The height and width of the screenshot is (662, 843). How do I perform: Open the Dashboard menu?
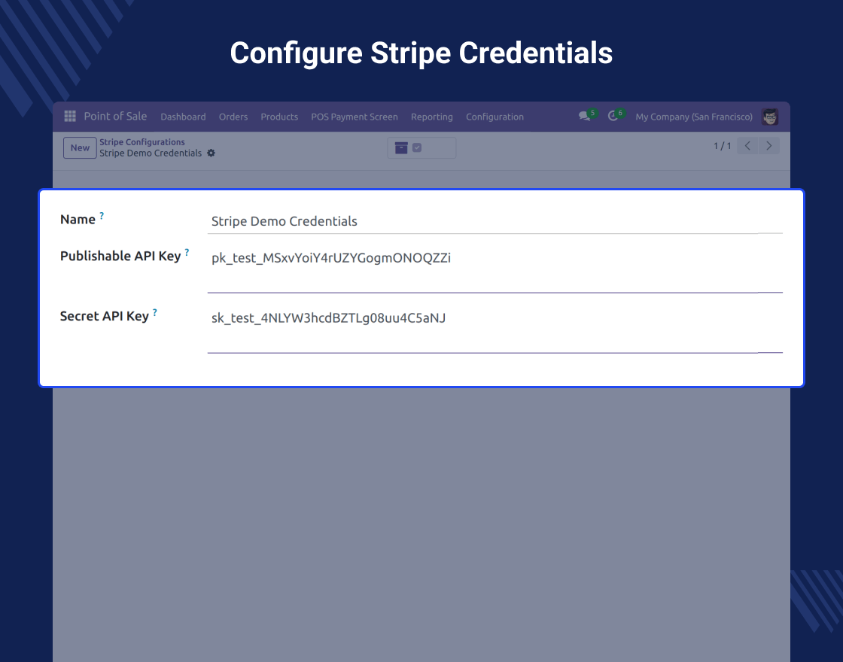pos(183,117)
